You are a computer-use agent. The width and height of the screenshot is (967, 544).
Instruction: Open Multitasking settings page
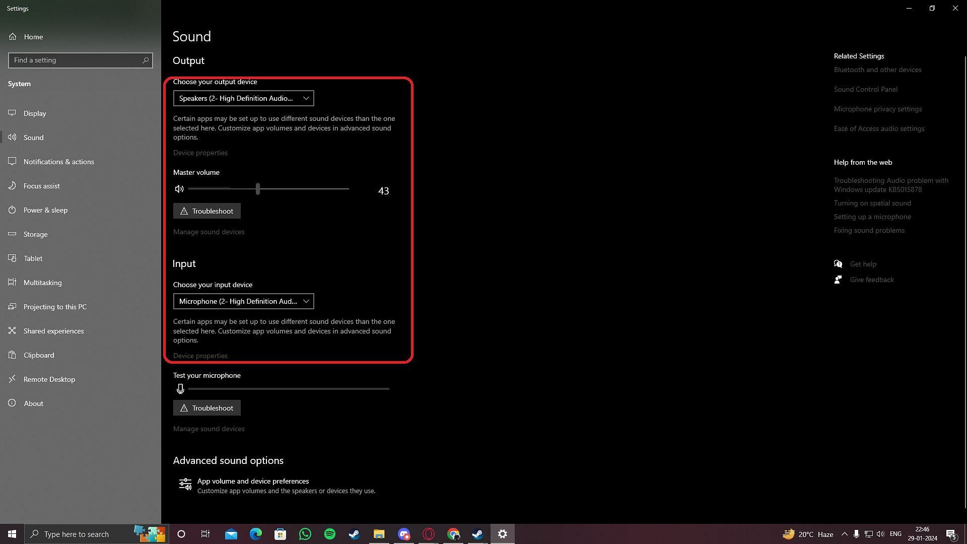click(x=81, y=283)
